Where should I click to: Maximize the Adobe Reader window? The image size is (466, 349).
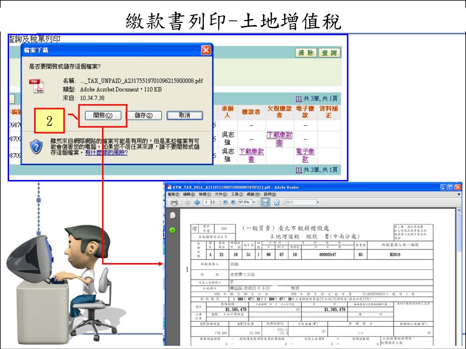pos(451,187)
